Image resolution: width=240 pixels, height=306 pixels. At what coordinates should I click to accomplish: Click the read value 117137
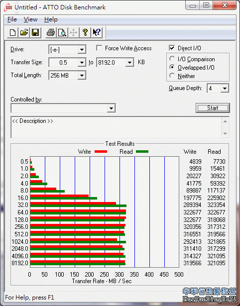pos(216,190)
